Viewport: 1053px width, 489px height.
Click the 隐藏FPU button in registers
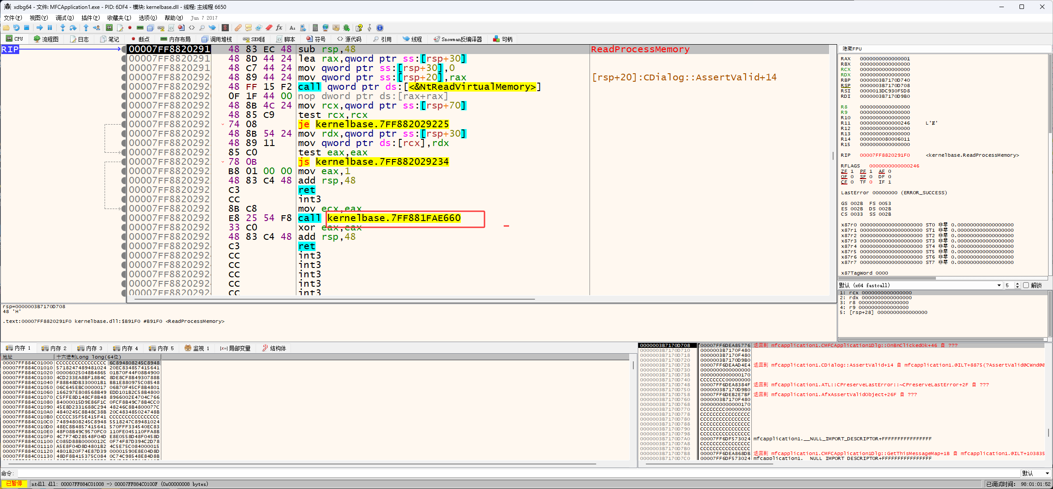(x=852, y=49)
